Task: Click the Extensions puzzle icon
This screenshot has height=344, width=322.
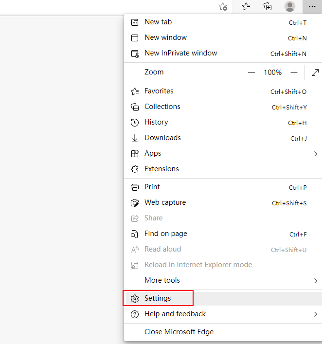Action: (135, 169)
